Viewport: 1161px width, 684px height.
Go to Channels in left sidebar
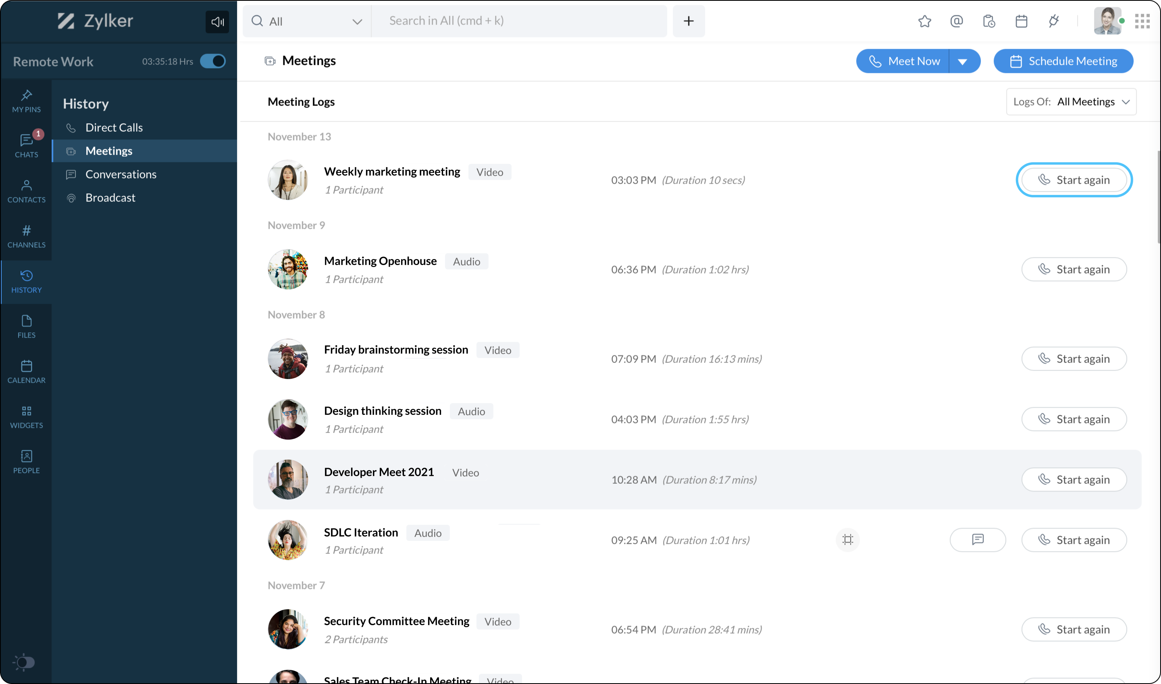click(26, 236)
